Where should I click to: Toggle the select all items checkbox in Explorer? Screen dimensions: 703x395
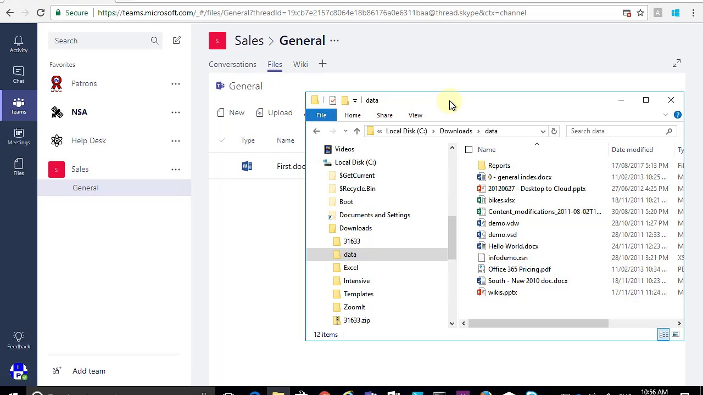tap(468, 150)
